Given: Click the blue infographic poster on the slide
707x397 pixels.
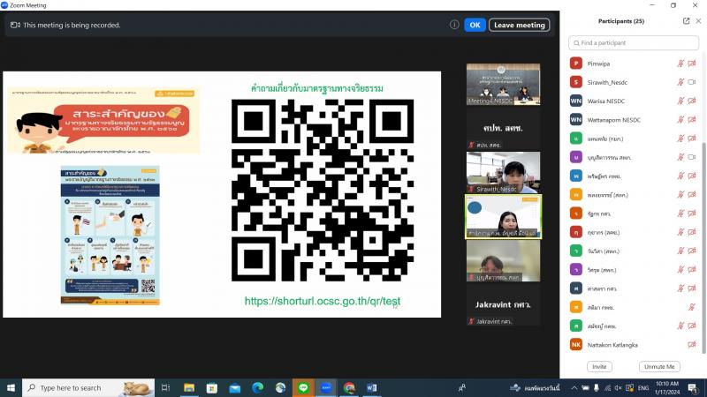Looking at the screenshot, I should (x=110, y=236).
